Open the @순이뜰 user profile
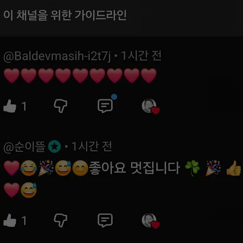 24,147
